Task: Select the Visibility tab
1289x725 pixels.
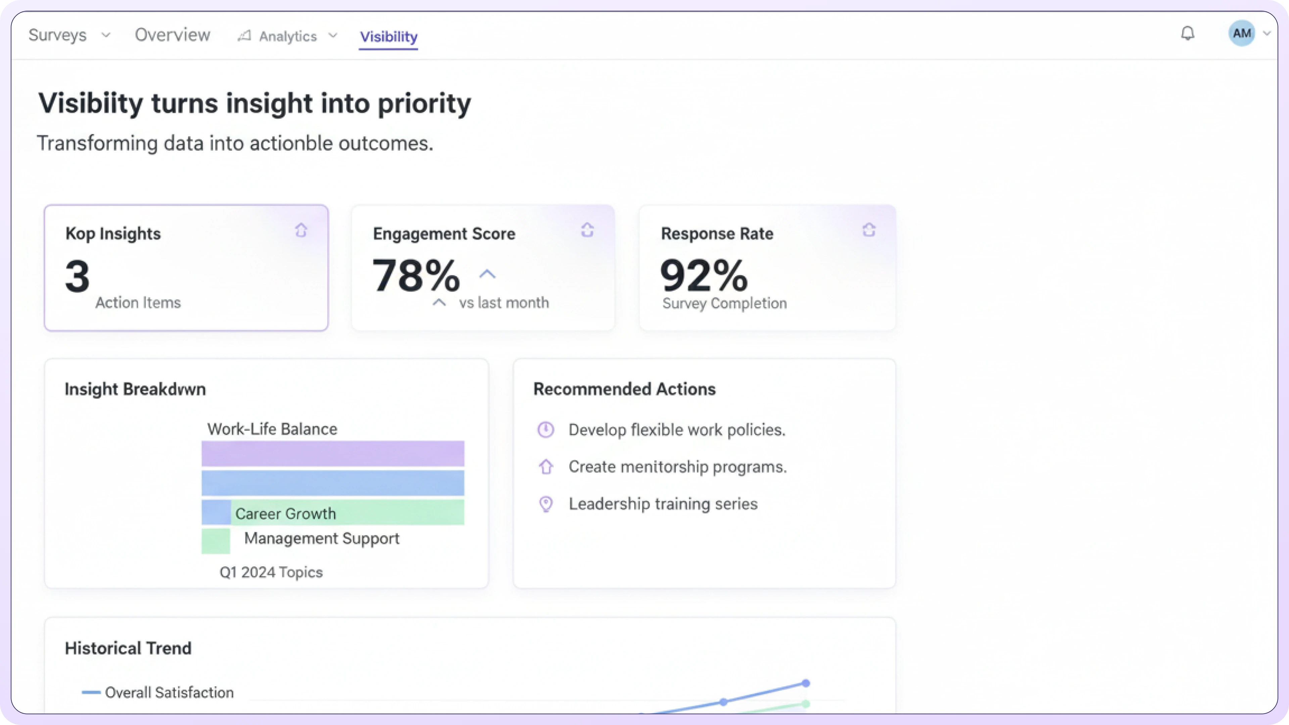Action: tap(388, 37)
